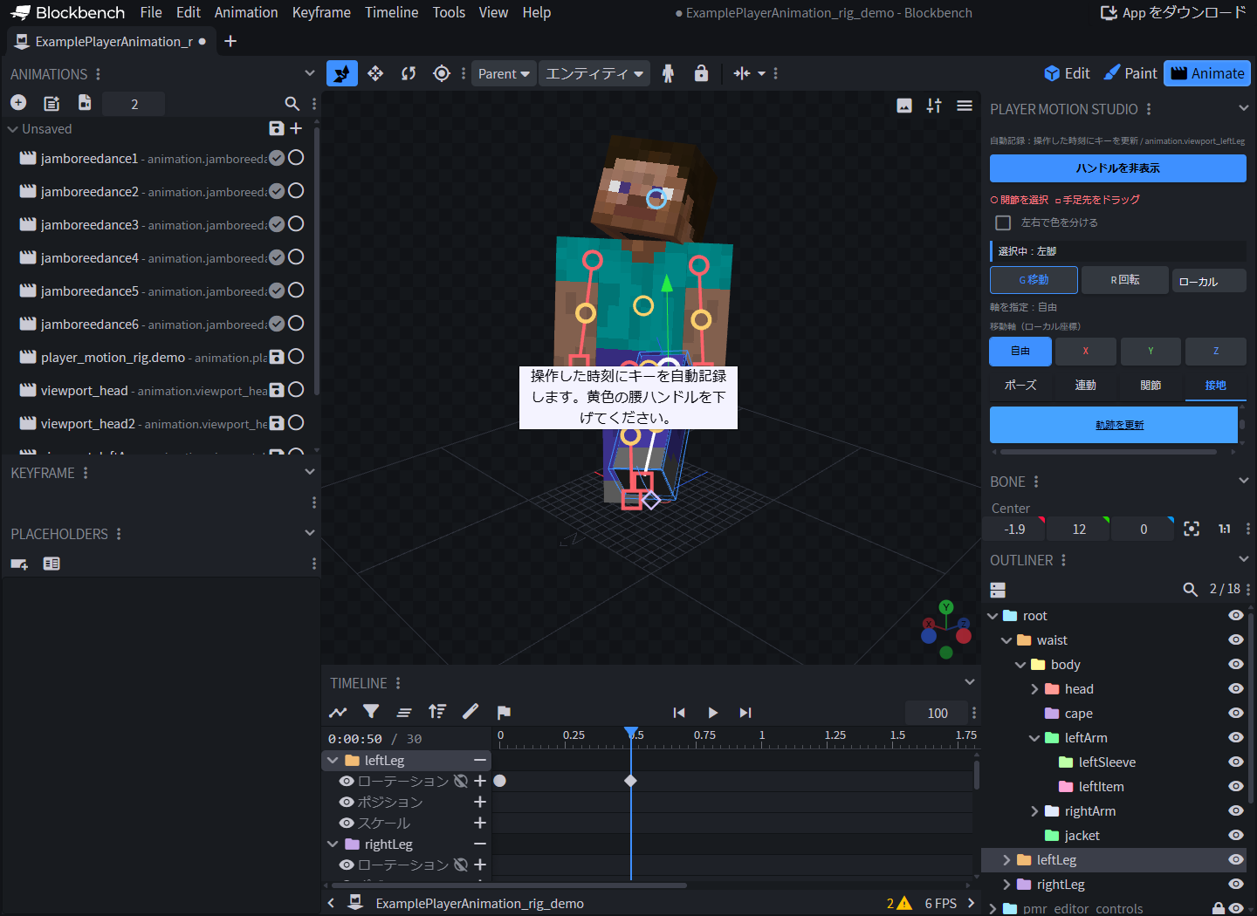The image size is (1257, 916).
Task: Select the Rotate tool in toolbar
Action: 409,73
